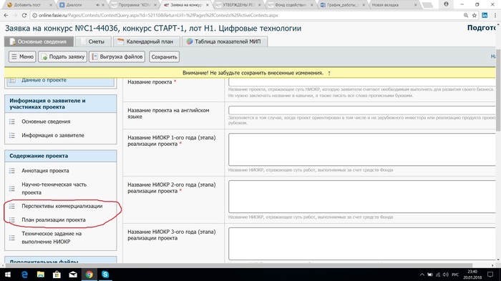Click Название проекта на английском языке field
The image size is (501, 281).
pos(362,110)
